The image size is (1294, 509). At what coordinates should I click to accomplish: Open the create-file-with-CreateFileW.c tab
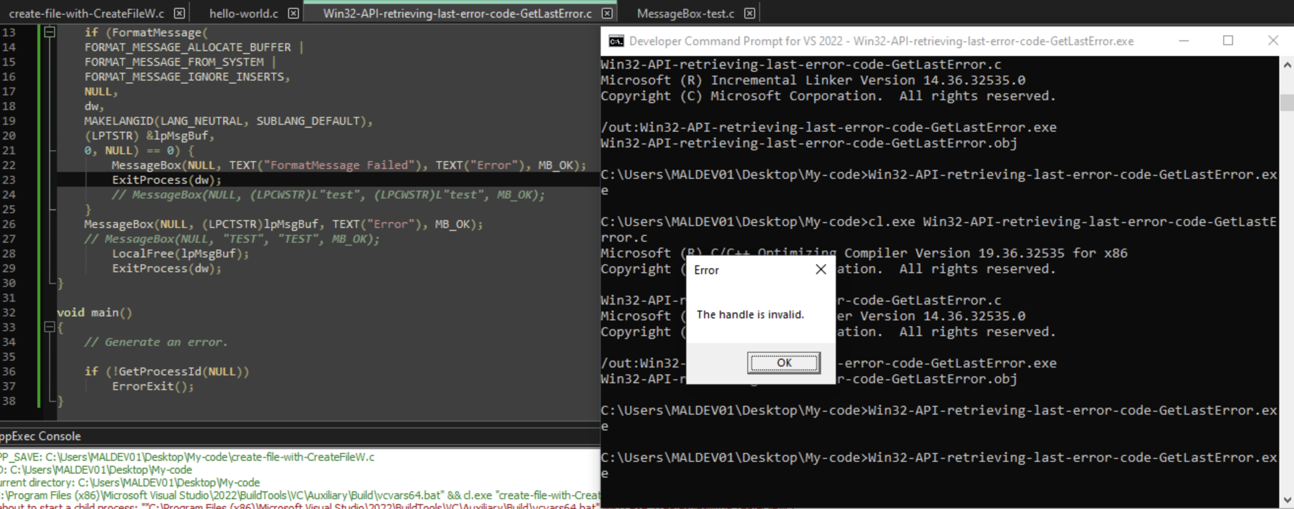(87, 14)
